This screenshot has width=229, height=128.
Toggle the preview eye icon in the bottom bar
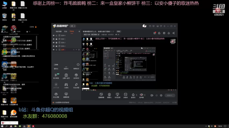pos(157,95)
